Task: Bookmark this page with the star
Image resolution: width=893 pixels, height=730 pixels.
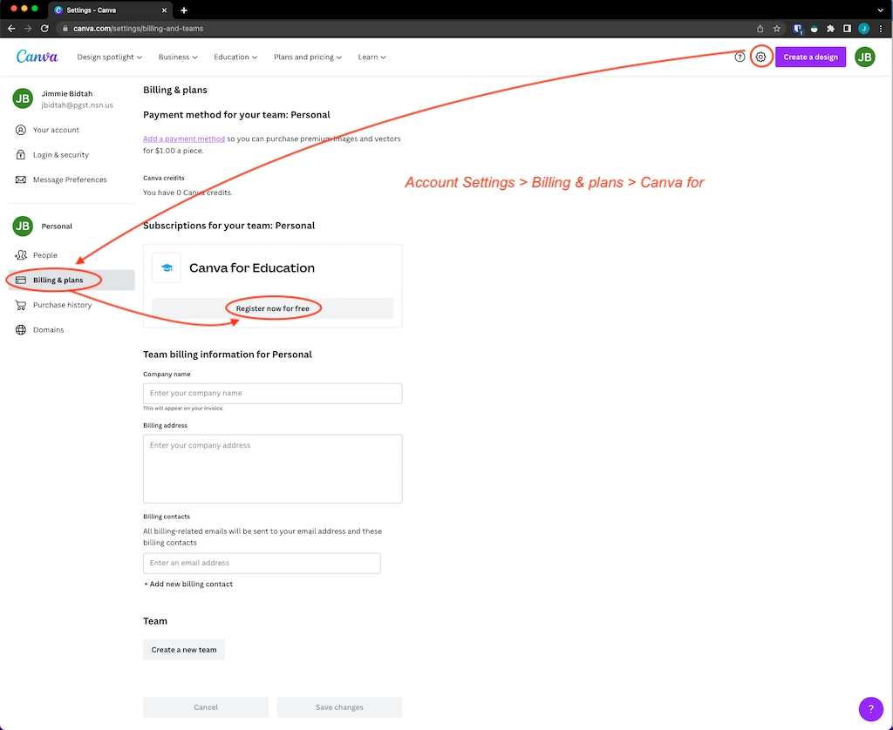Action: [776, 29]
